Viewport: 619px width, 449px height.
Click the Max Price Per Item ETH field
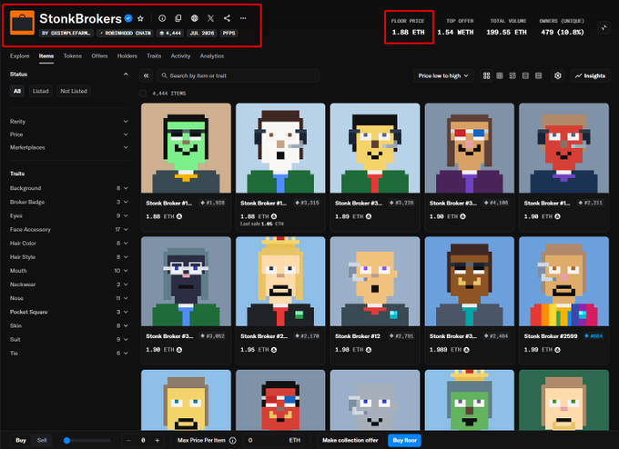coord(273,440)
